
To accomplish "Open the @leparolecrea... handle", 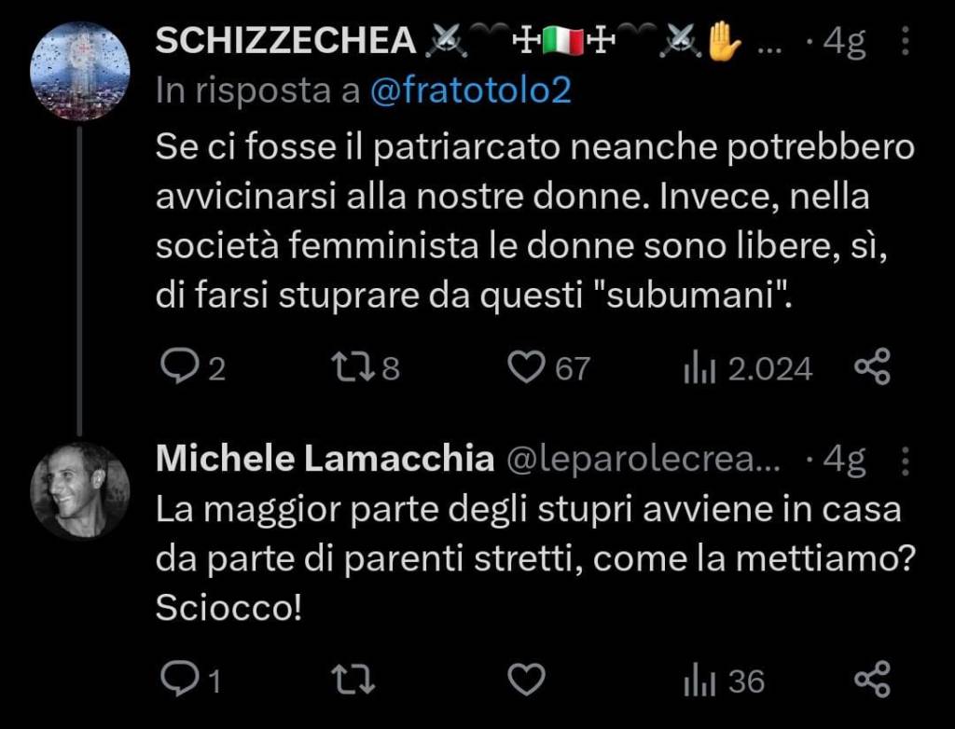I will (644, 459).
